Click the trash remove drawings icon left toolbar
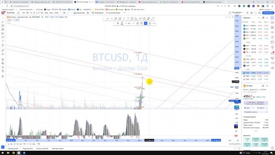The image size is (275, 155). click(x=3, y=77)
